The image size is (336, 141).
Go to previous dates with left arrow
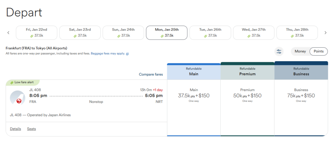(x=8, y=32)
